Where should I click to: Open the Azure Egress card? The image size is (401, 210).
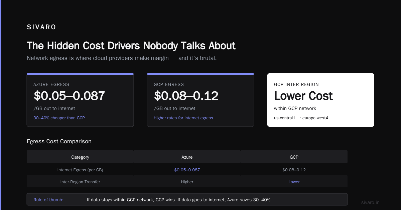[80, 100]
